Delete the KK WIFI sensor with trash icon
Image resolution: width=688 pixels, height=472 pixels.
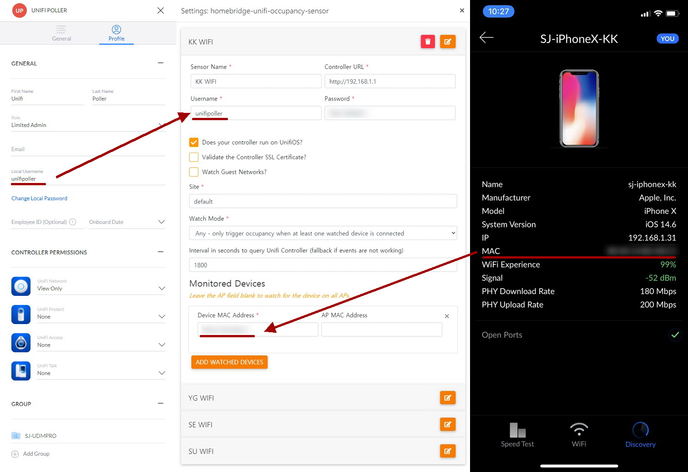point(428,42)
